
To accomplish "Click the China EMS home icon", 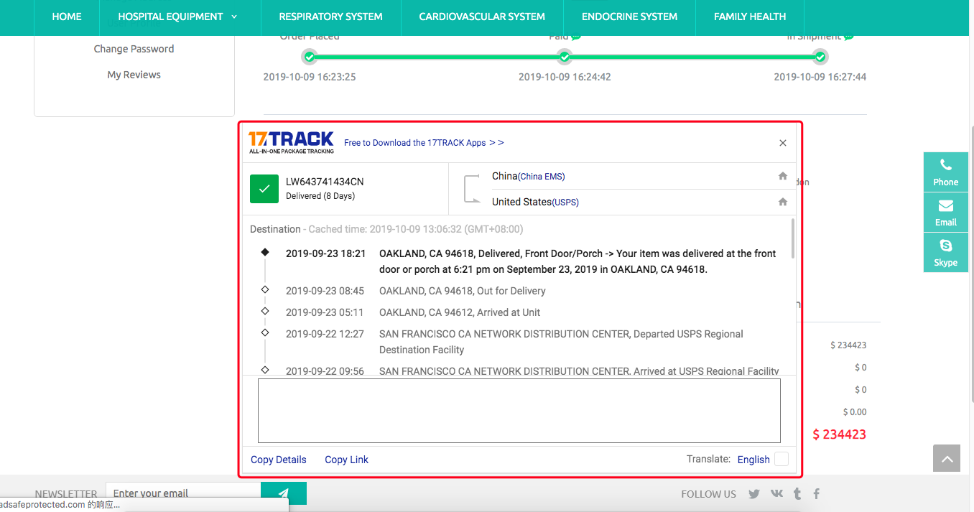I will (x=783, y=177).
